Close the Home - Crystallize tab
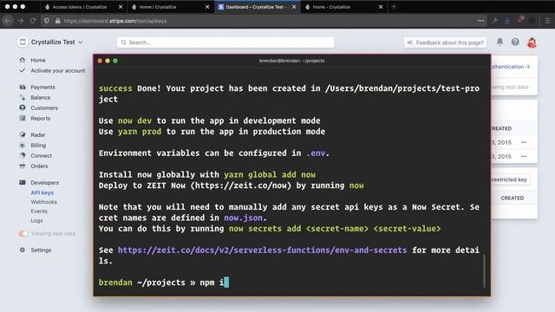The image size is (555, 312). (381, 7)
